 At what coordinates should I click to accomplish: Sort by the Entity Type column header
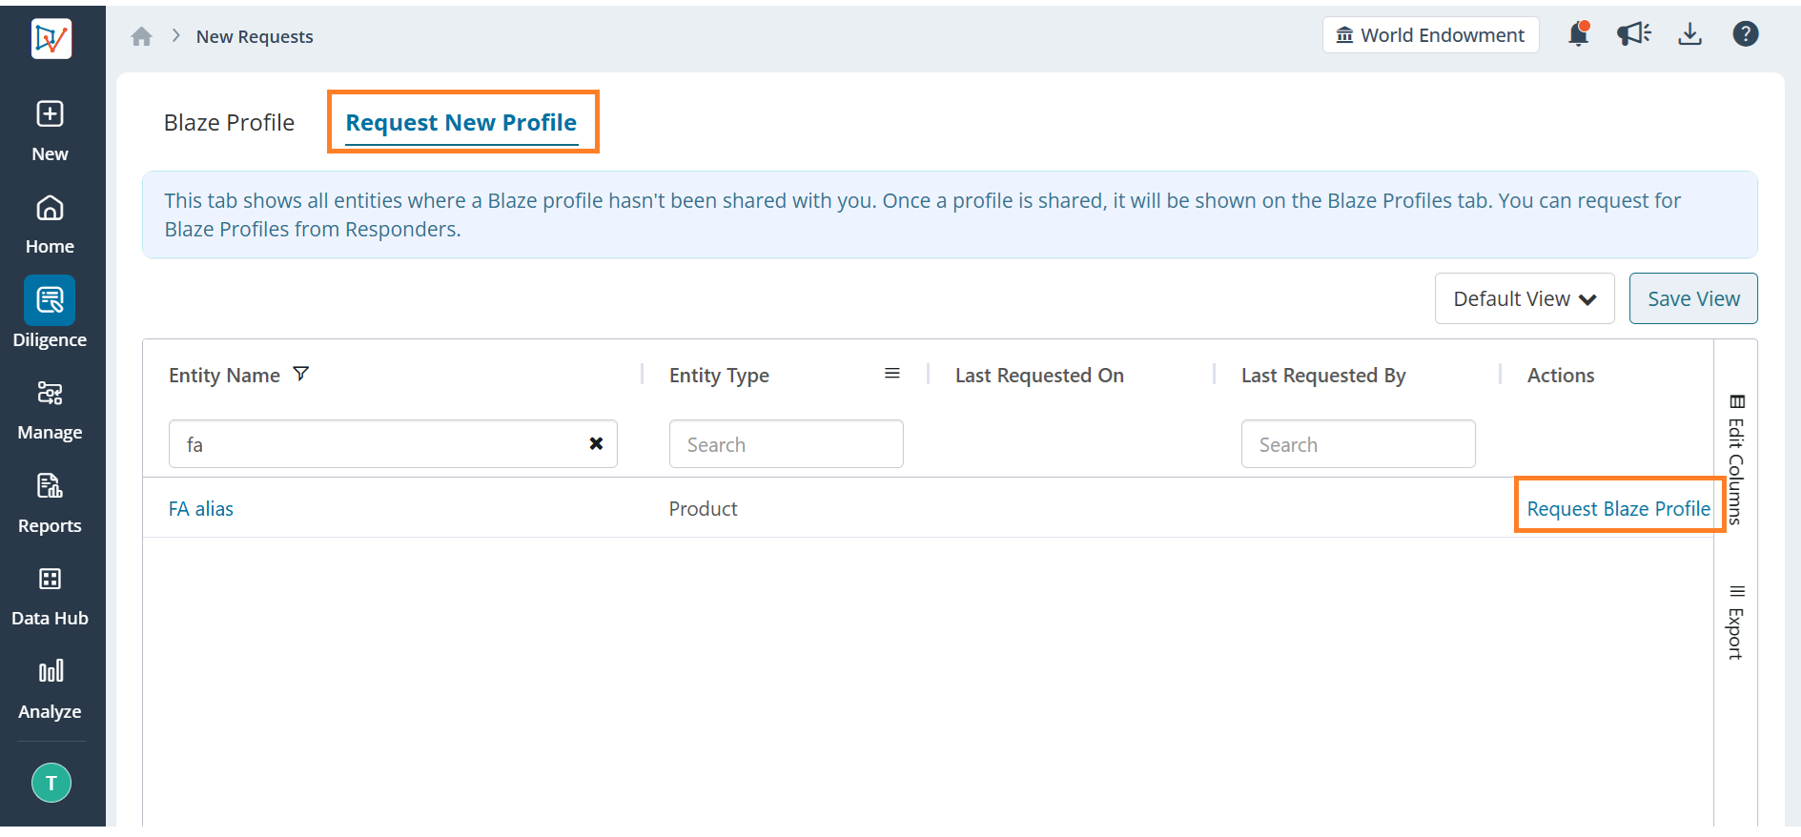click(719, 376)
